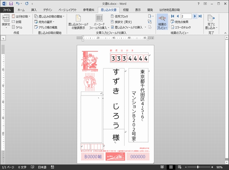Image resolution: width=229 pixels, height=170 pixels.
Task: Select the 封筒 envelope option
Action: pyautogui.click(x=17, y=22)
